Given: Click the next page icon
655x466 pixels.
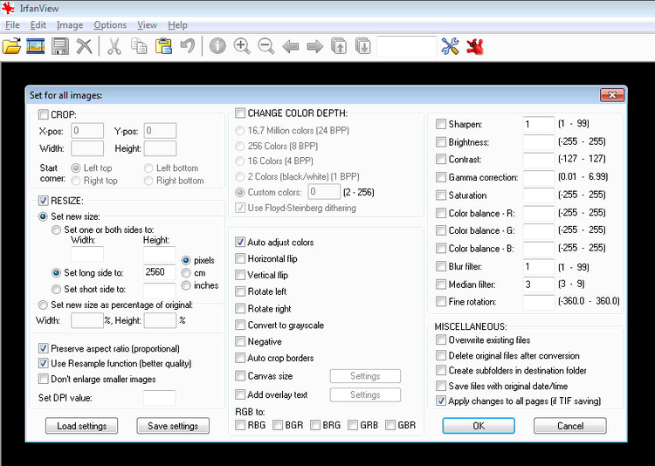Looking at the screenshot, I should (363, 46).
